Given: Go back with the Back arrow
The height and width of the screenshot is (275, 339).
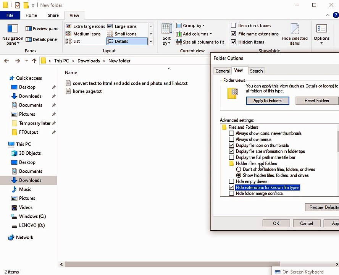Looking at the screenshot, I should (x=6, y=61).
